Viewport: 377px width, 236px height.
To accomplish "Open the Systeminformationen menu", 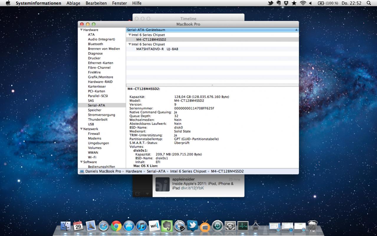I will click(39, 3).
